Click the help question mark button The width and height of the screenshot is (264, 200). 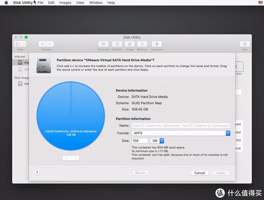tap(37, 173)
